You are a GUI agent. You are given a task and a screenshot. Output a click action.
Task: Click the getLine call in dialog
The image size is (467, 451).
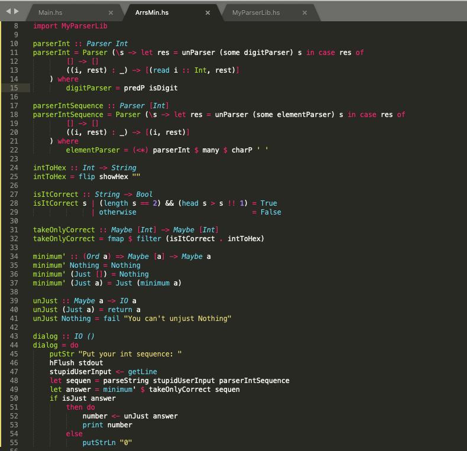[142, 372]
